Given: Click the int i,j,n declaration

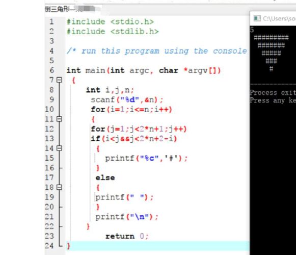Looking at the screenshot, I should [110, 90].
